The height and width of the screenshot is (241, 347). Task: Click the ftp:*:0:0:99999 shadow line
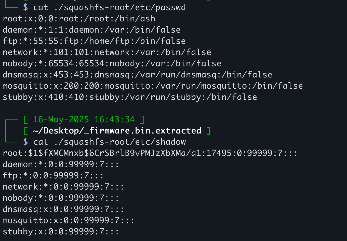(53, 176)
